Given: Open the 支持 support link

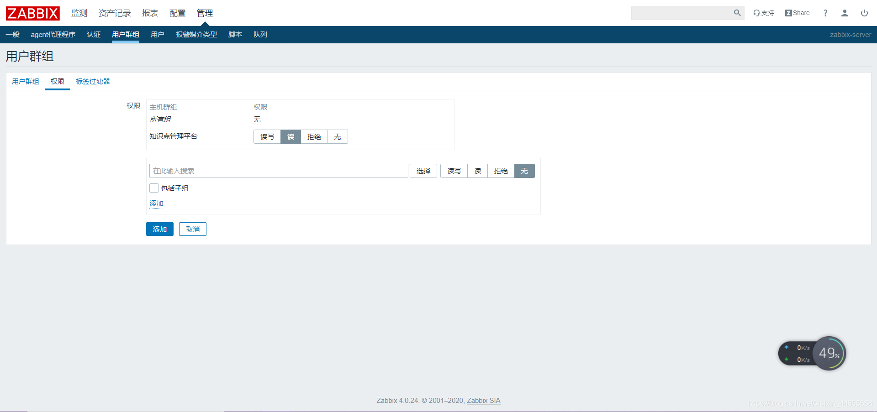Looking at the screenshot, I should [764, 13].
